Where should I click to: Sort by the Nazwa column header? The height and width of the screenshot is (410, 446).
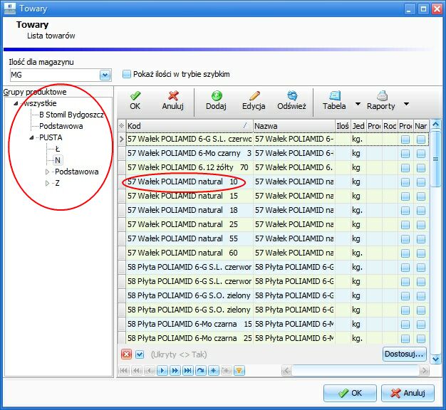[294, 126]
